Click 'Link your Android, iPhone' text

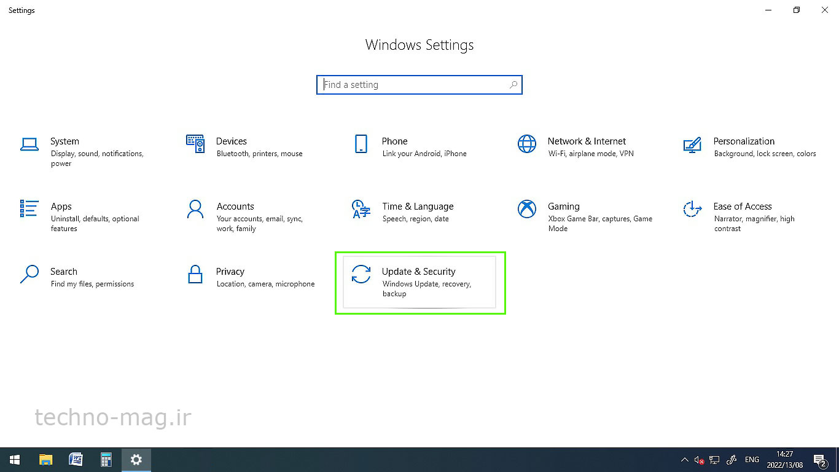424,154
